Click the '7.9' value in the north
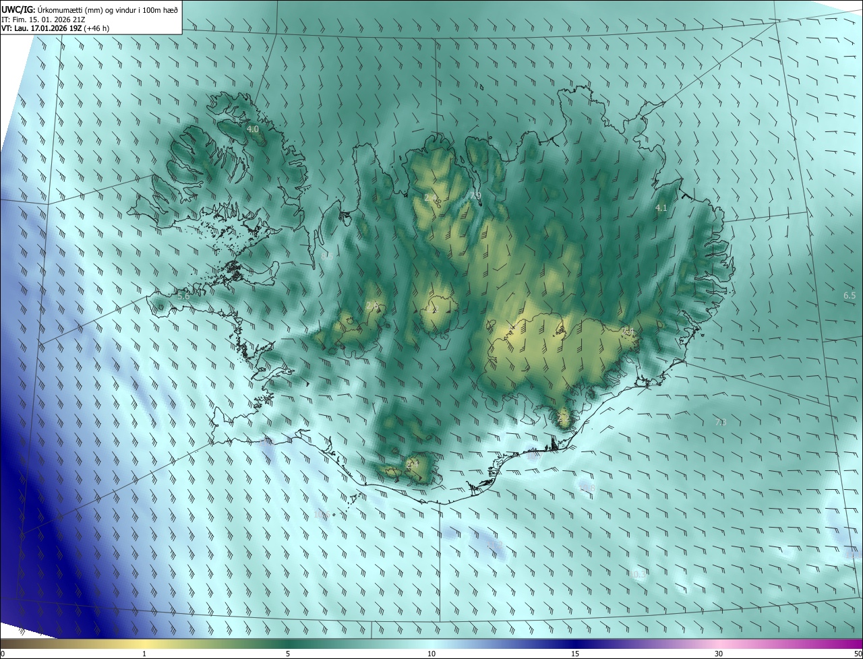Screen dimensions: 863x659 pos(475,196)
